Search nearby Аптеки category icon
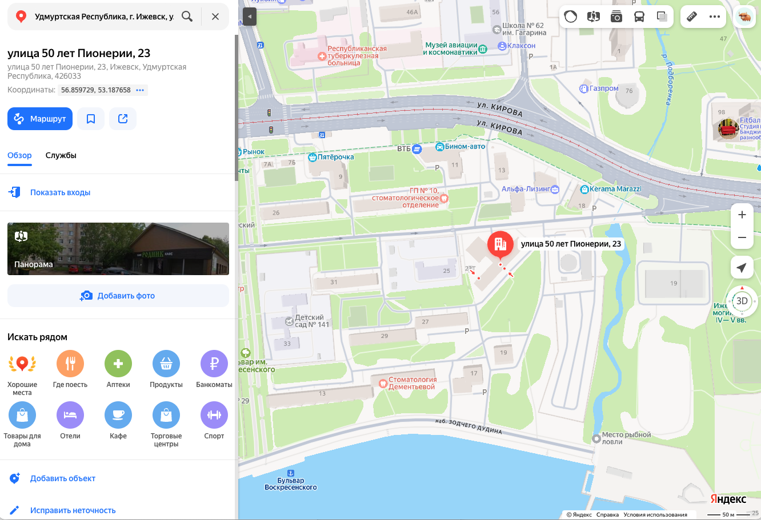The height and width of the screenshot is (520, 761). click(118, 364)
